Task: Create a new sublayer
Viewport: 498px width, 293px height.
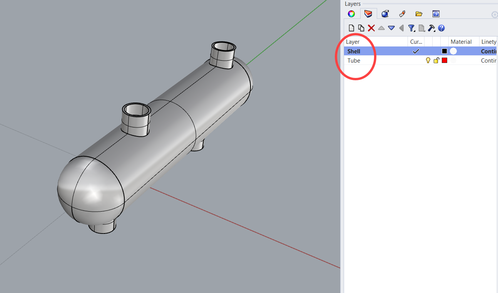Action: coord(361,28)
